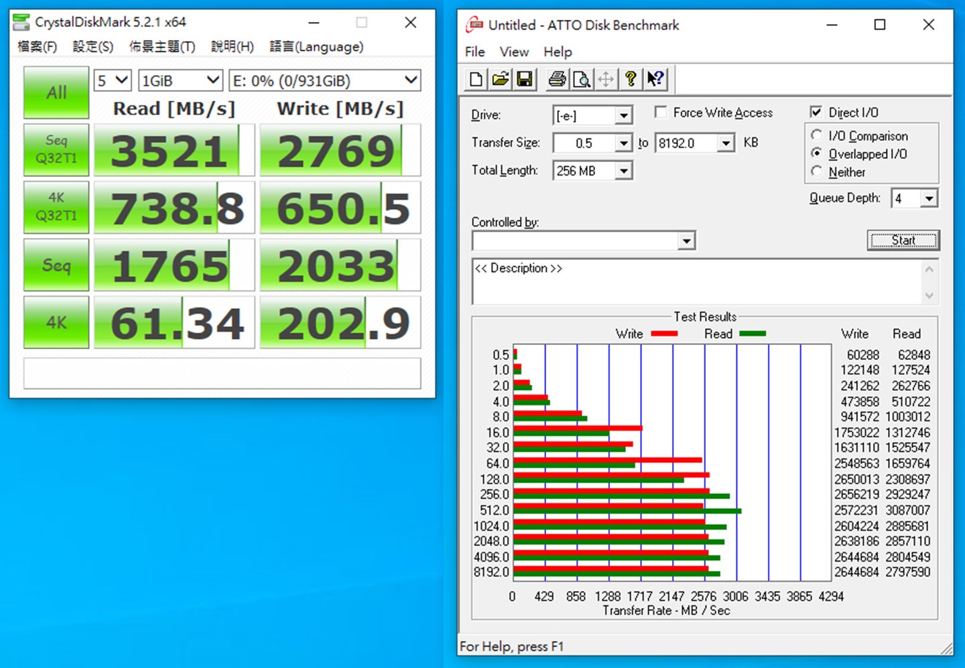Open print preview with magnifier page icon
This screenshot has width=965, height=668.
tap(582, 79)
